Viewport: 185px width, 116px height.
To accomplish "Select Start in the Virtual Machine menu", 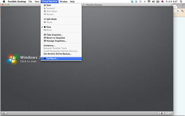I will (61, 5).
